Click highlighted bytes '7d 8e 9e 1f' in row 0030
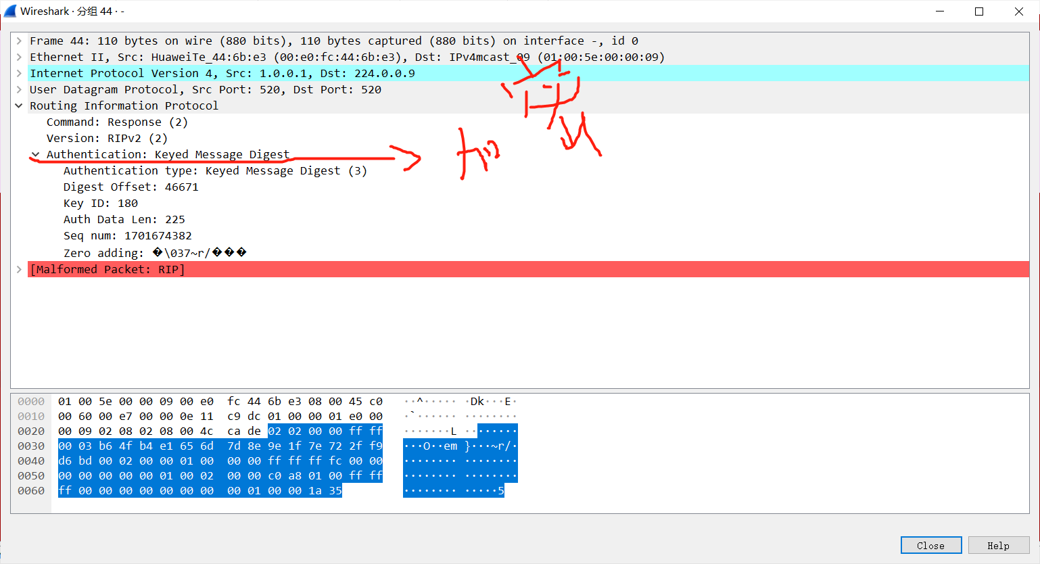Image resolution: width=1040 pixels, height=564 pixels. click(x=264, y=446)
